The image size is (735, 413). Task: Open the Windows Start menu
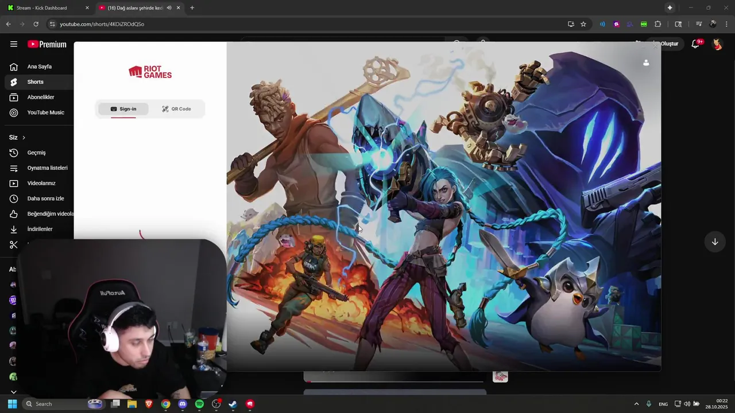click(x=12, y=404)
